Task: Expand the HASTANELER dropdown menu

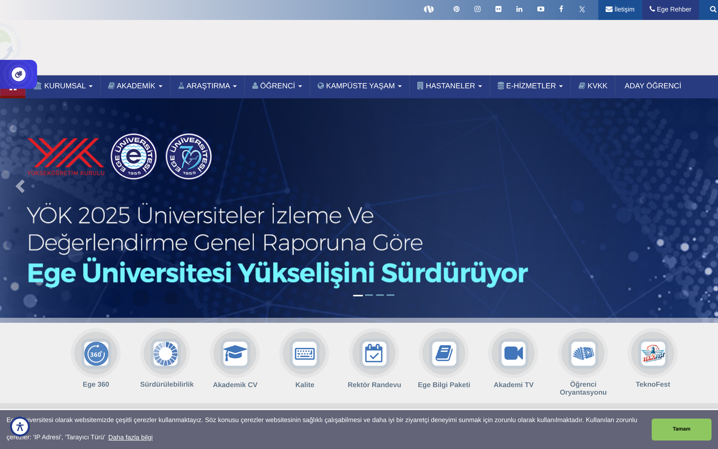Action: (x=450, y=86)
